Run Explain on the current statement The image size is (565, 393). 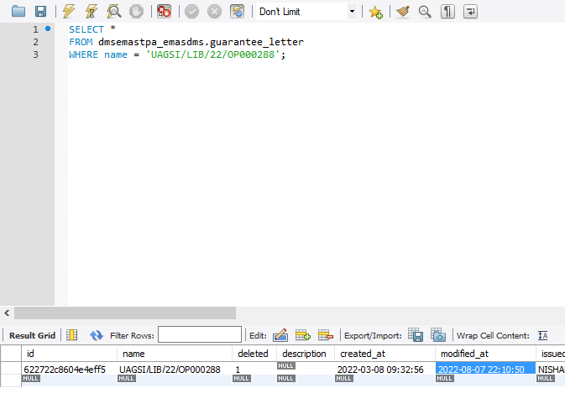click(113, 12)
